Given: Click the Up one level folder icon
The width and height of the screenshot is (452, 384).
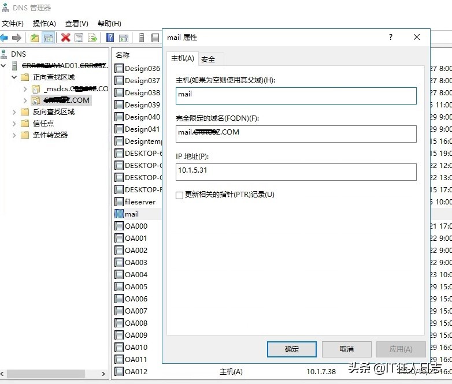Looking at the screenshot, I should click(35, 38).
